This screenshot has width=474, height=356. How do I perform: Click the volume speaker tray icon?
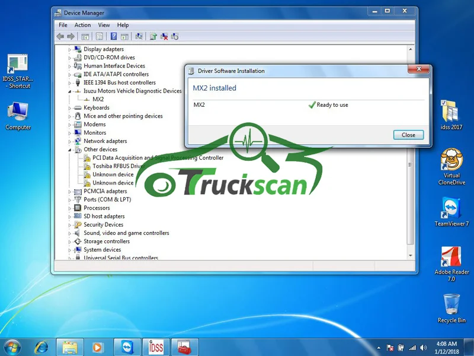(424, 348)
